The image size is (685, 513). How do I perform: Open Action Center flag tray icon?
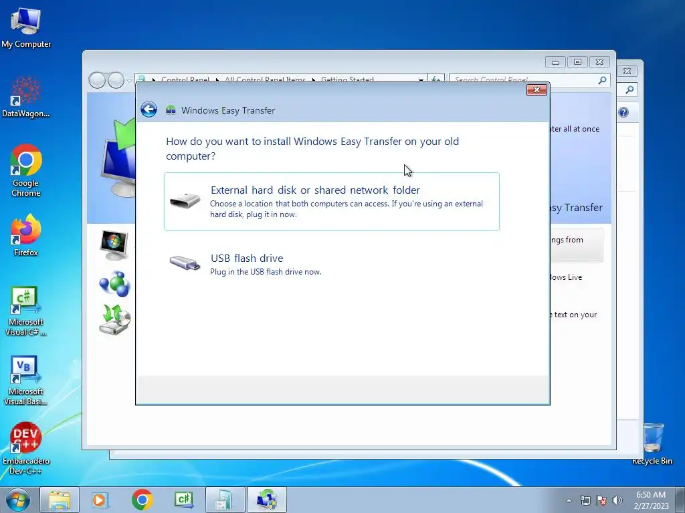[601, 500]
